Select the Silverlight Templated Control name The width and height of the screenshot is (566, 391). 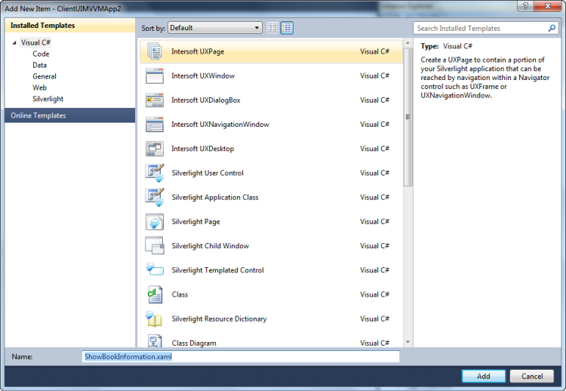tap(217, 270)
